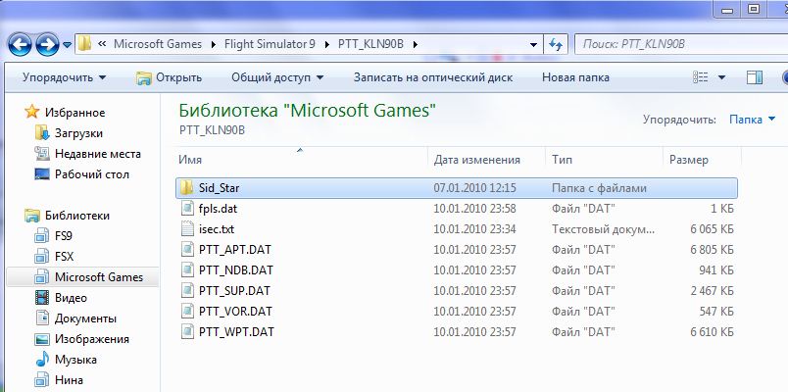This screenshot has width=788, height=392.
Task: Open the Папка arrange-by dropdown
Action: click(x=753, y=120)
